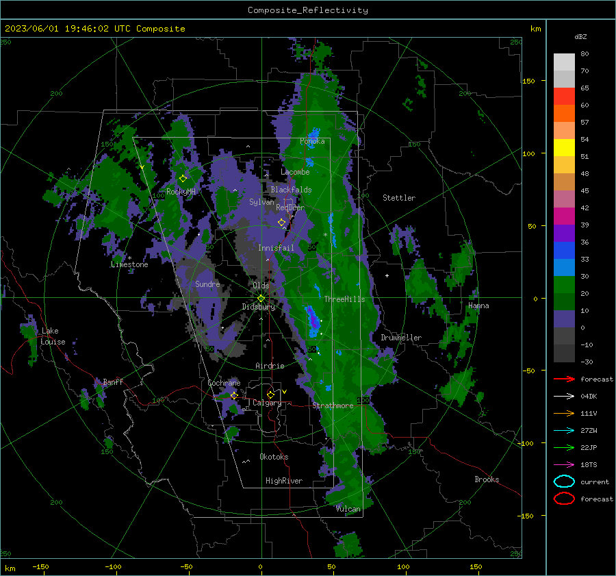The width and height of the screenshot is (616, 576).
Task: Click the Vulcan town label
Action: pyautogui.click(x=348, y=509)
